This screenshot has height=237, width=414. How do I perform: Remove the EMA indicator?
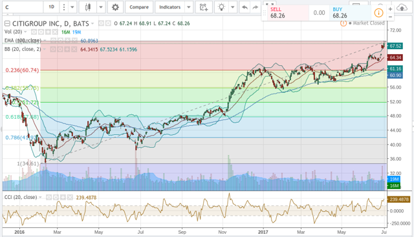pyautogui.click(x=74, y=41)
